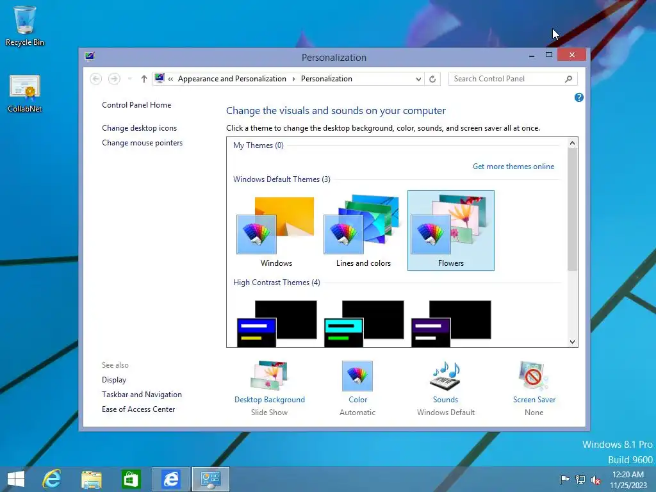Click Get more themes online
The height and width of the screenshot is (492, 656).
(x=513, y=167)
